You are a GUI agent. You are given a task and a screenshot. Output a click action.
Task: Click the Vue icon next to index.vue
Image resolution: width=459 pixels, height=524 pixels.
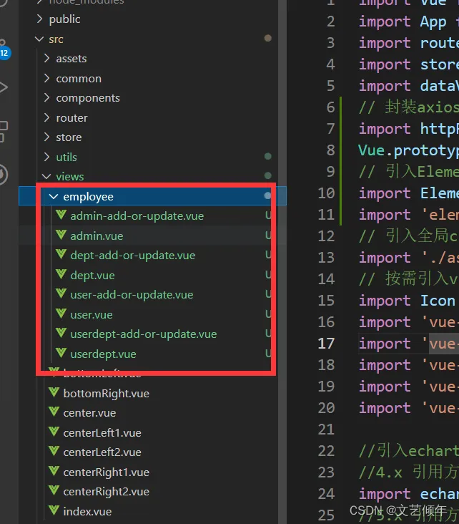[54, 511]
